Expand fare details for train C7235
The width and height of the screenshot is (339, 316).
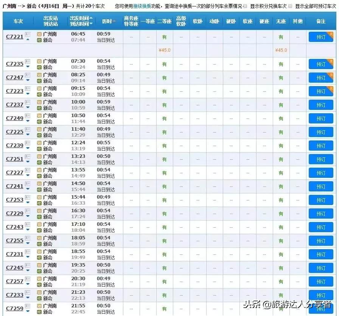point(27,67)
